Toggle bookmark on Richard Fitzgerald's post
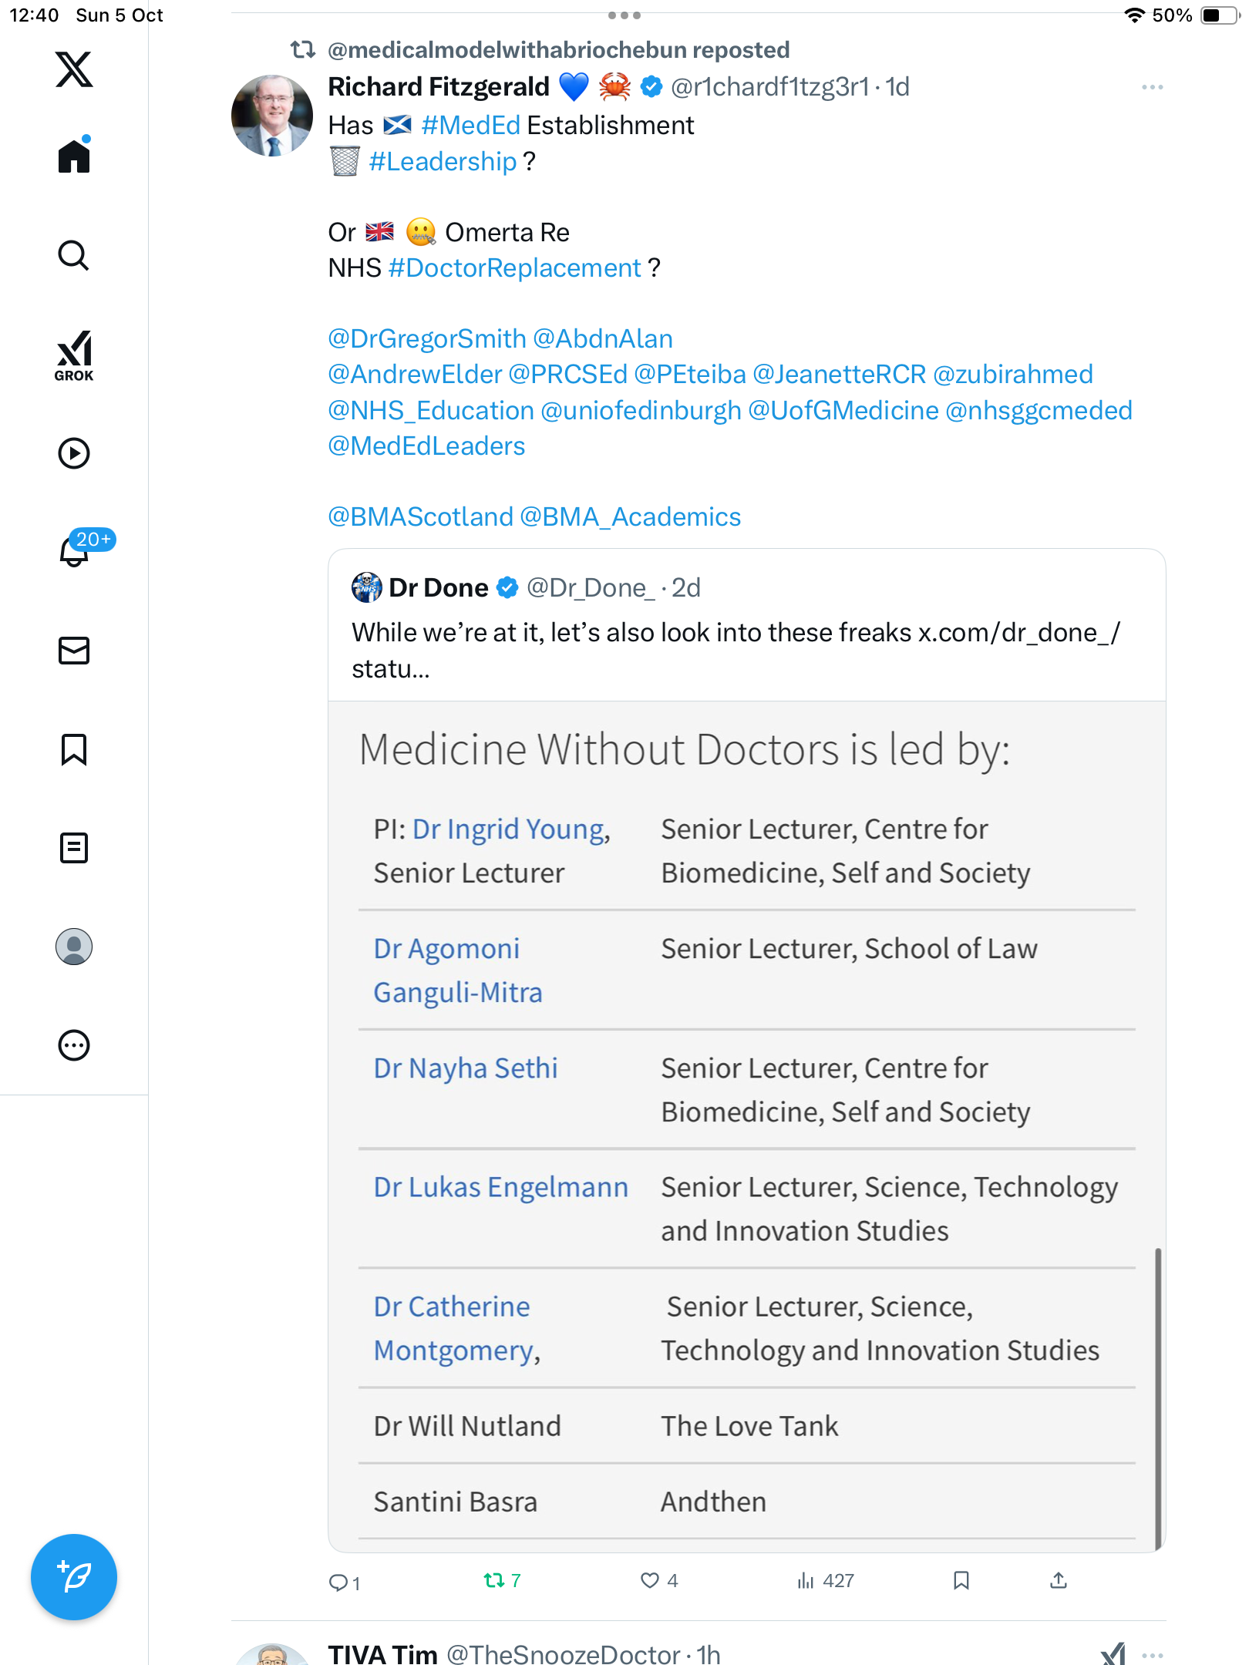 (x=961, y=1581)
